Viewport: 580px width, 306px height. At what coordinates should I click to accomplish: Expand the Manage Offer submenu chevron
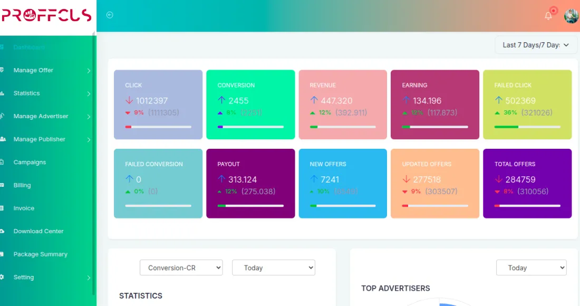[x=89, y=71]
